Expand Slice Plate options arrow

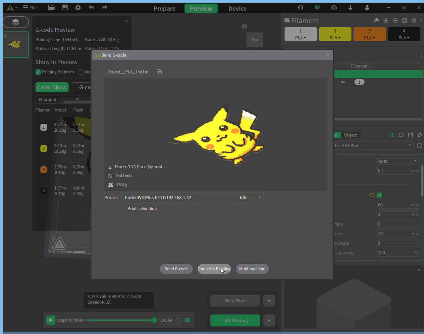coord(269,301)
